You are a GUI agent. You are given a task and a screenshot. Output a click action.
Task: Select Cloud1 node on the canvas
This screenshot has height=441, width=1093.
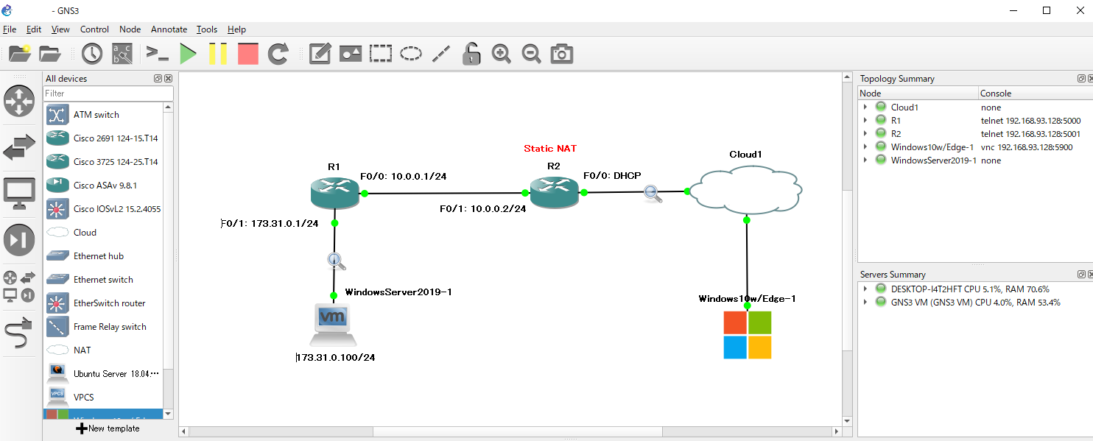tap(745, 191)
